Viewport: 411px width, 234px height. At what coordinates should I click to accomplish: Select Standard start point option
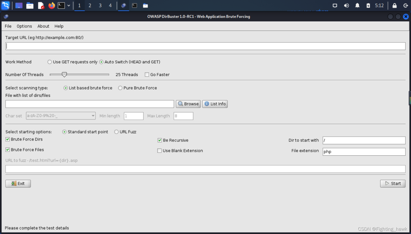[x=85, y=132]
